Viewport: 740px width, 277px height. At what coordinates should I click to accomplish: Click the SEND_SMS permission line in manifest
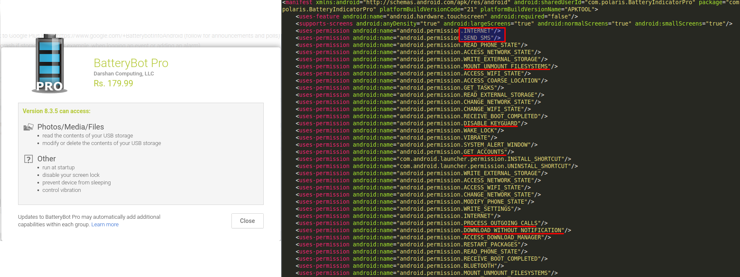click(398, 38)
